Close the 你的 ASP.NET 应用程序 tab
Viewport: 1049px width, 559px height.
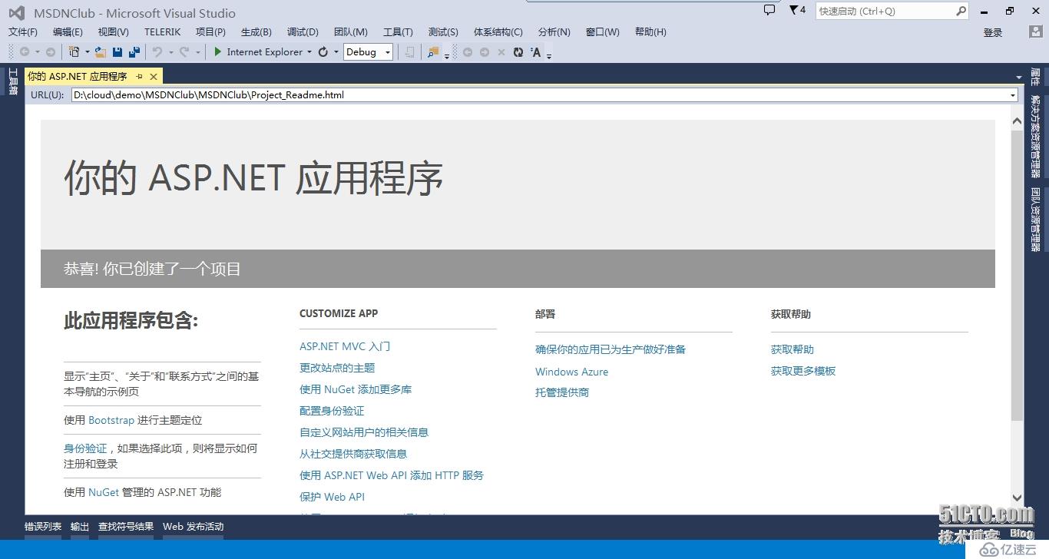[x=154, y=77]
